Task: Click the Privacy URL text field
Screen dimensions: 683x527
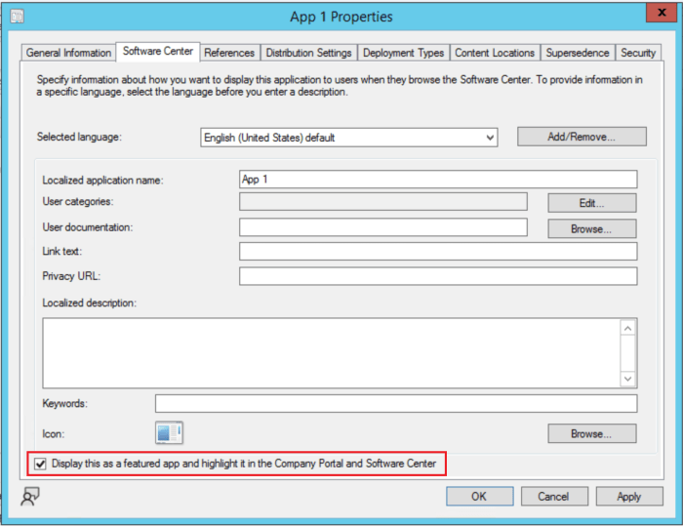Action: point(437,276)
